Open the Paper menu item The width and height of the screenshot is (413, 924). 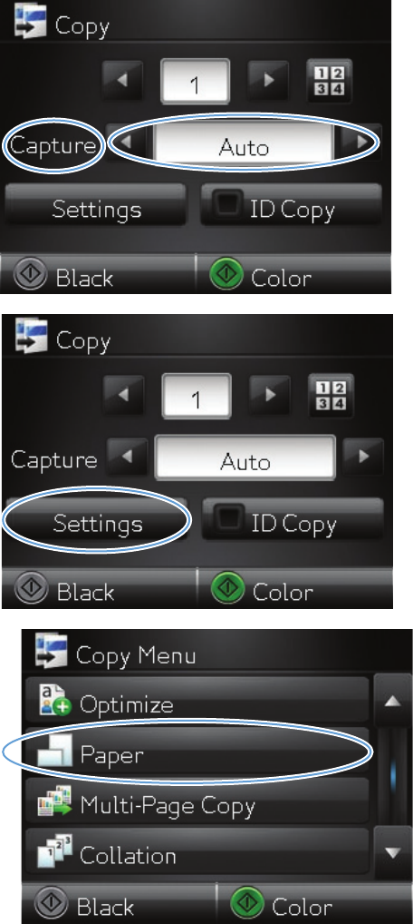[197, 753]
